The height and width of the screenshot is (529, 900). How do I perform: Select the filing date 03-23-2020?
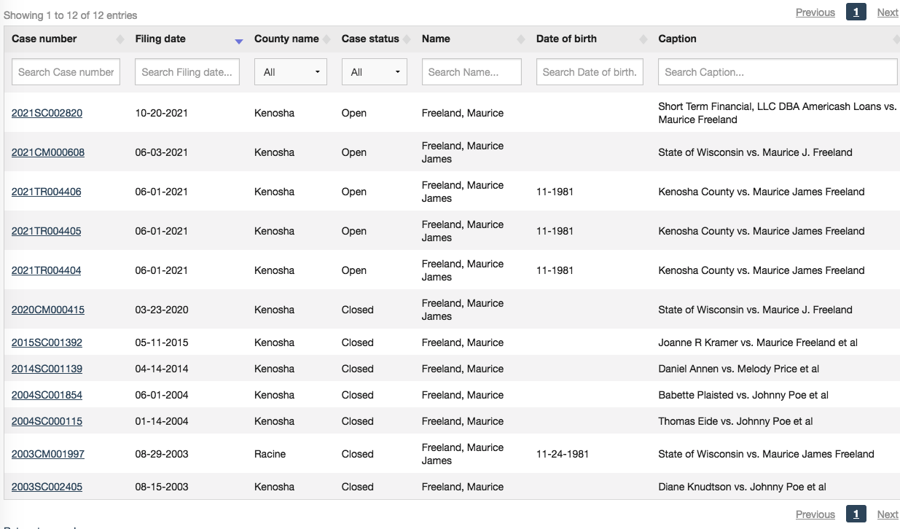tap(162, 310)
